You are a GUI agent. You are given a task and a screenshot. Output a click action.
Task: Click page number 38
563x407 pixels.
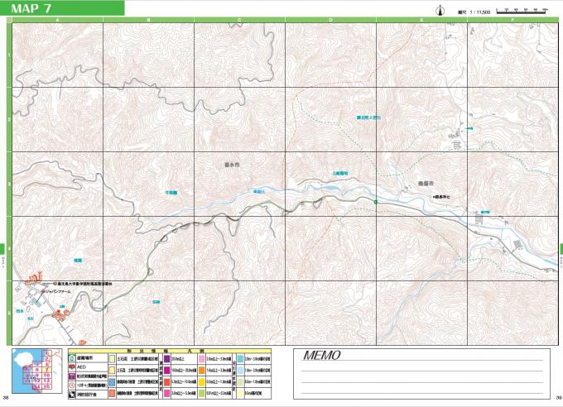tap(6, 397)
